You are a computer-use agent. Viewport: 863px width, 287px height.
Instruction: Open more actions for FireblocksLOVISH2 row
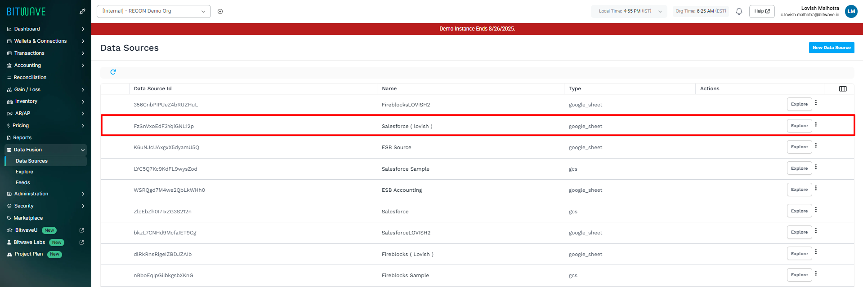click(x=816, y=103)
